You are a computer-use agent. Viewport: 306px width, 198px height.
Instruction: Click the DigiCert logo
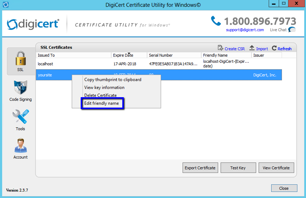(33, 24)
